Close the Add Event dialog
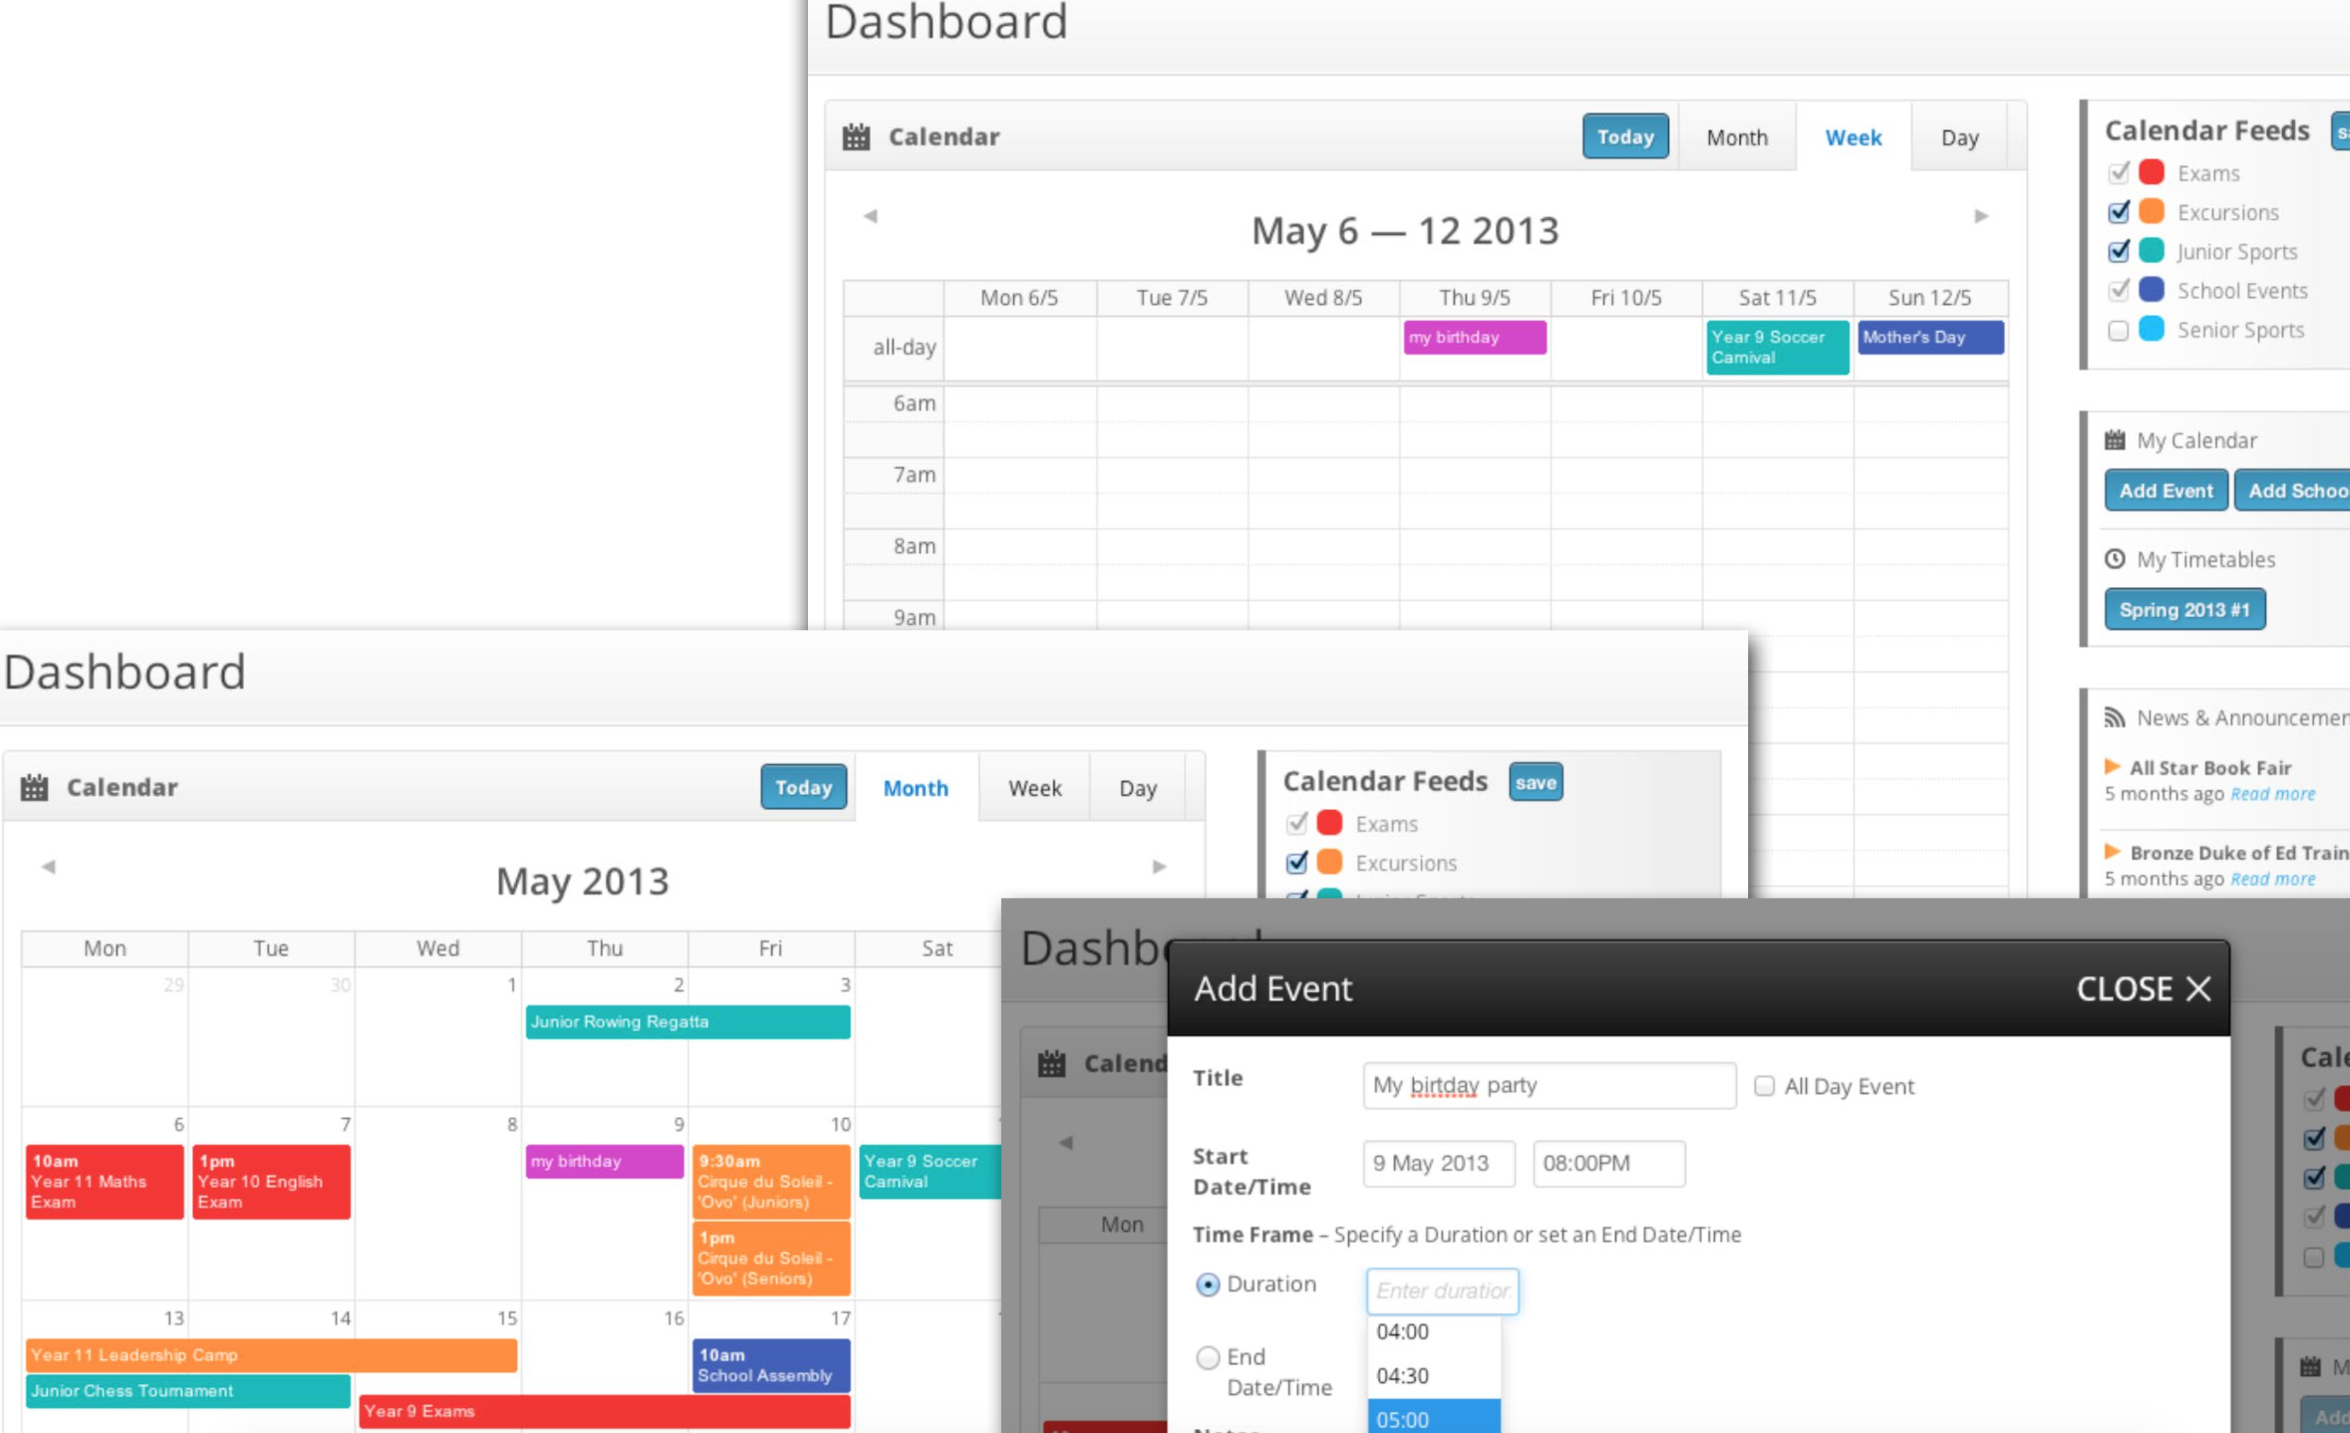 (x=2142, y=989)
